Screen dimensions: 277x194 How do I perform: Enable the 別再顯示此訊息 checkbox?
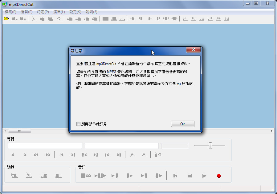pos(78,124)
